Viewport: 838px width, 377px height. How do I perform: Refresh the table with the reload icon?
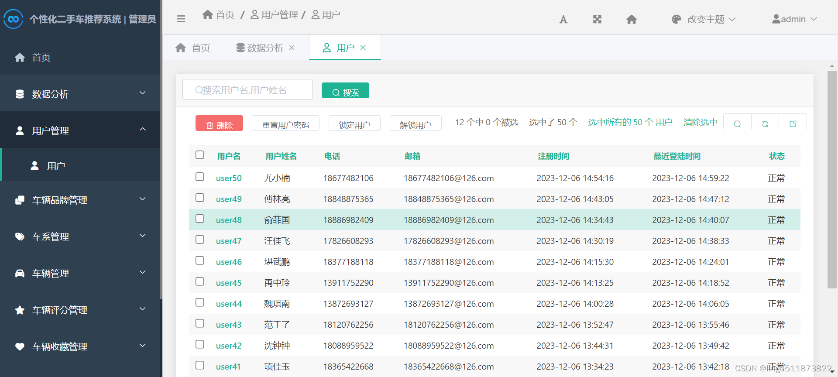tap(765, 123)
